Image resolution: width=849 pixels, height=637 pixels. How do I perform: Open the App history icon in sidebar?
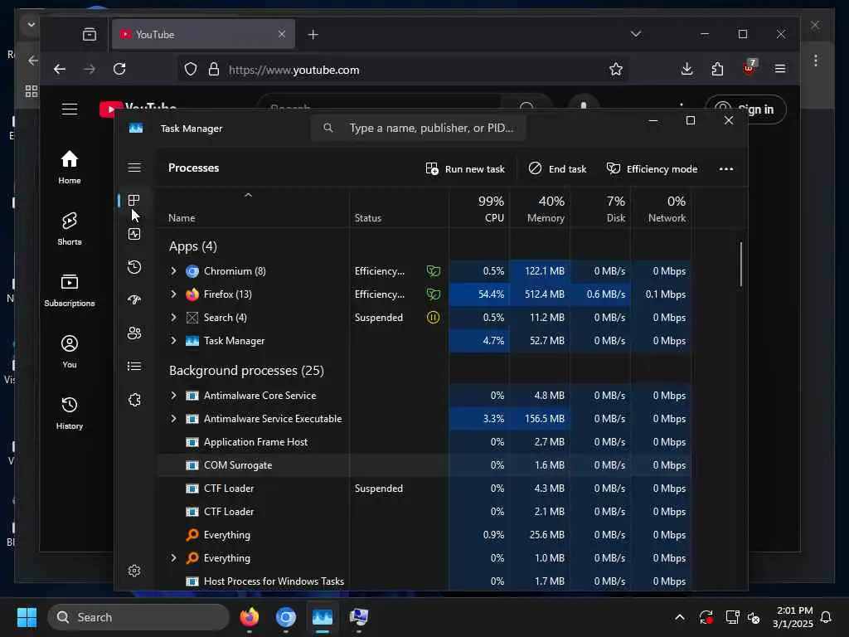[x=134, y=267]
